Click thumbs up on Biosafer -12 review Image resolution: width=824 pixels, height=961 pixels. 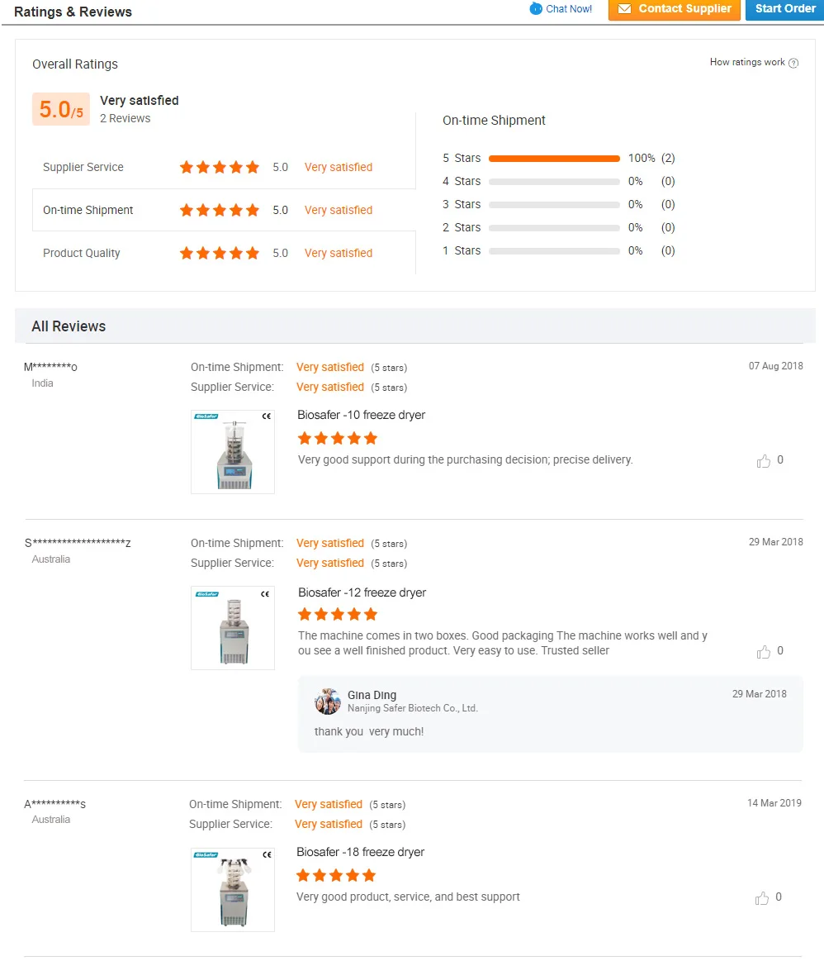point(763,652)
